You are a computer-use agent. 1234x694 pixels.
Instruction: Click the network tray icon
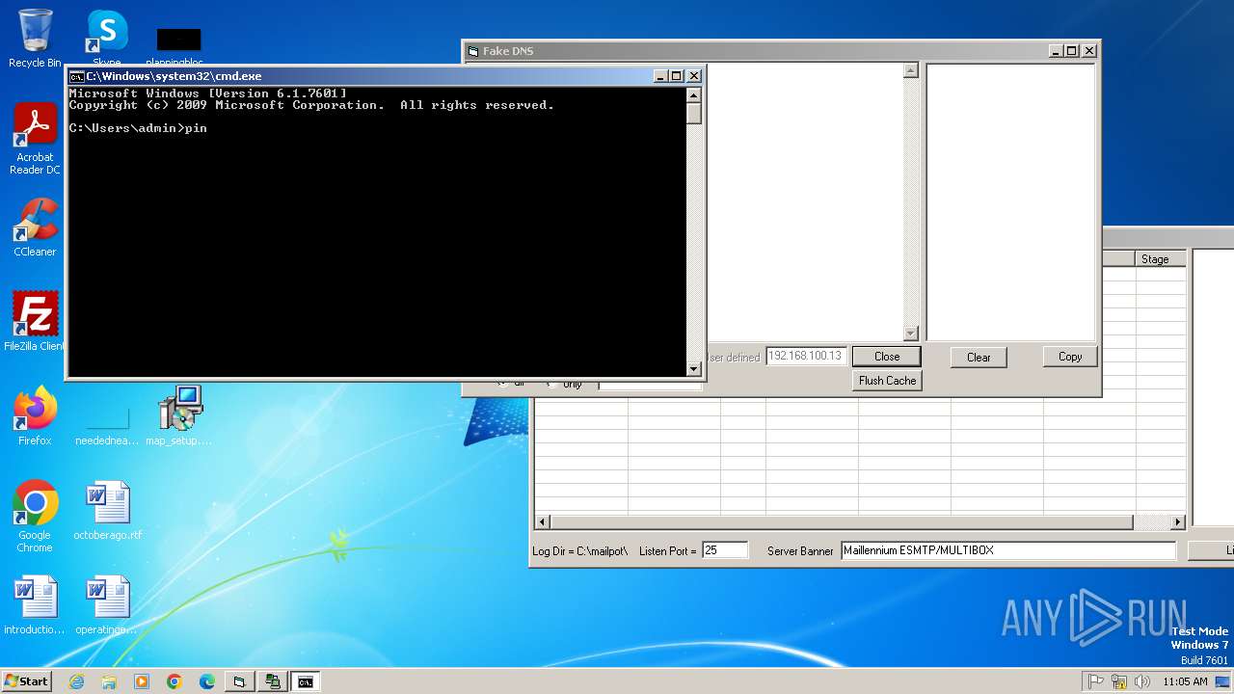pyautogui.click(x=1119, y=681)
